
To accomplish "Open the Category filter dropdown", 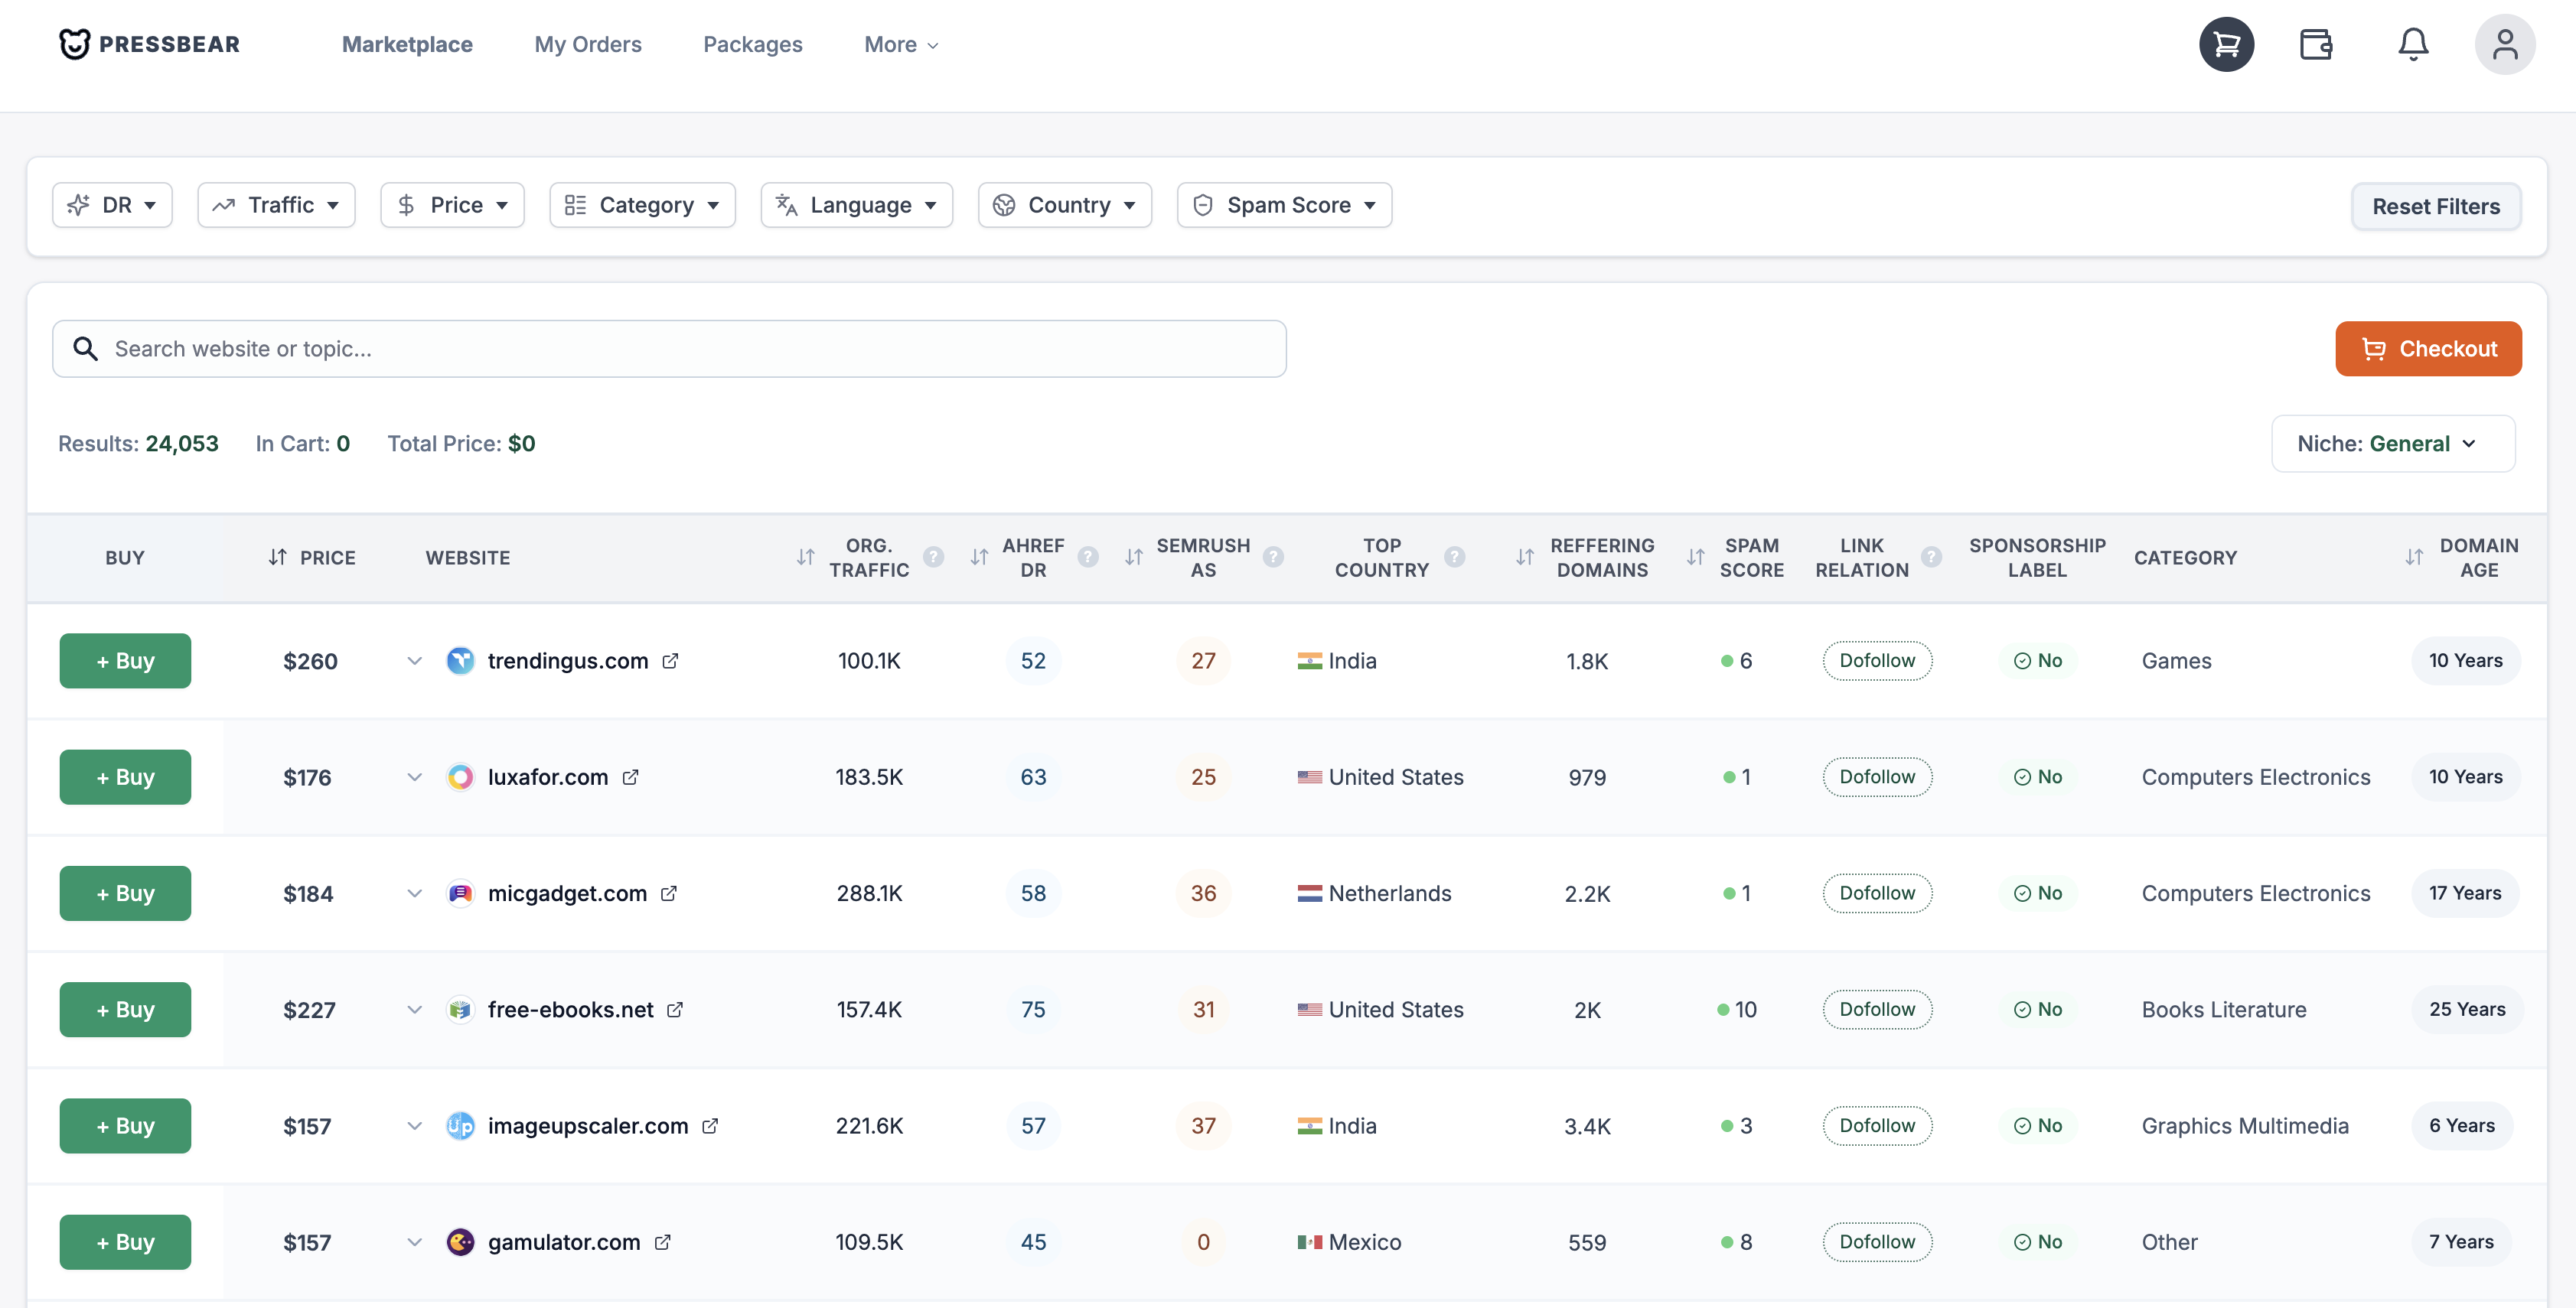I will (642, 205).
